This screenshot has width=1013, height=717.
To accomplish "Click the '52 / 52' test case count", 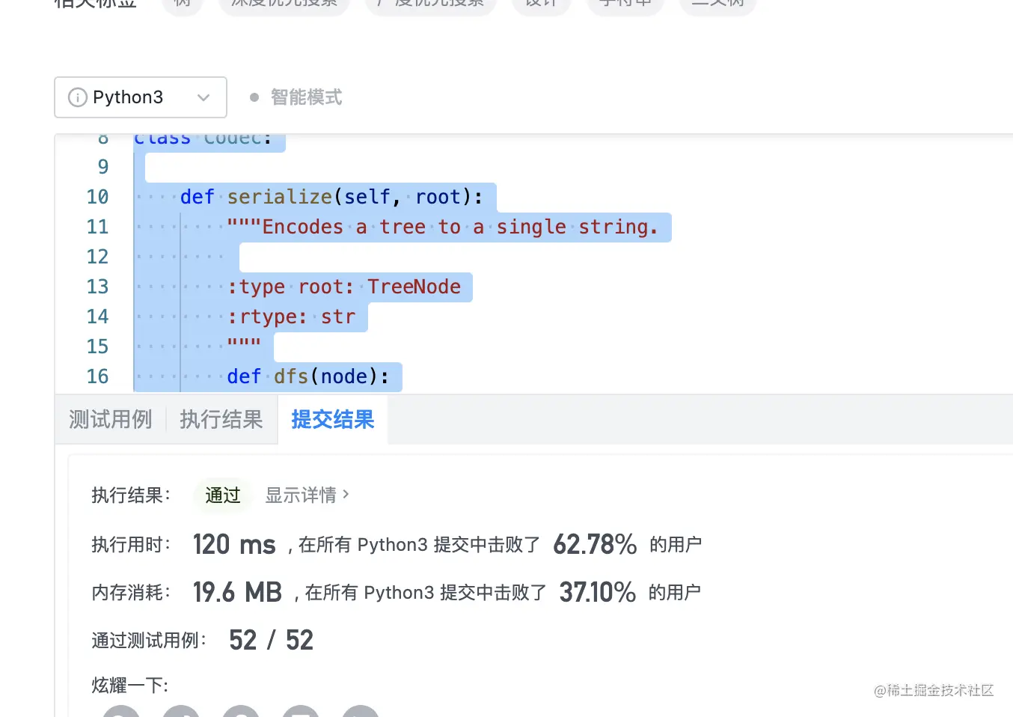I will (271, 640).
